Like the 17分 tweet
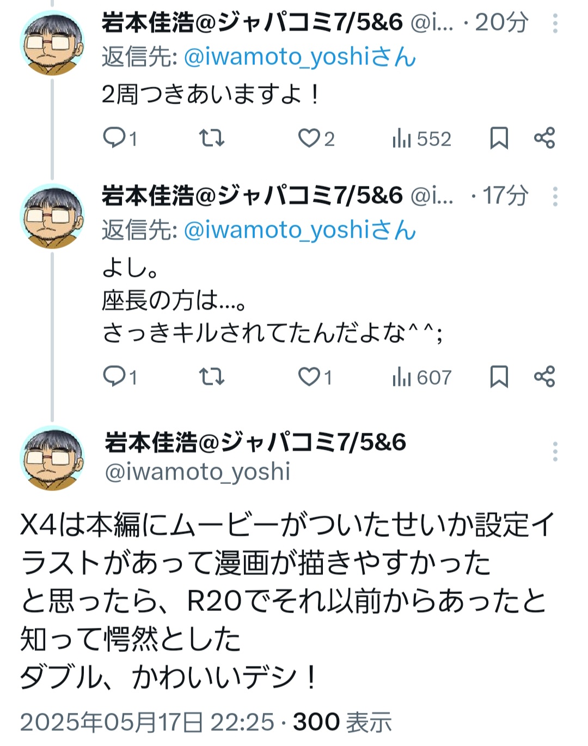588x746 pixels. tap(315, 377)
